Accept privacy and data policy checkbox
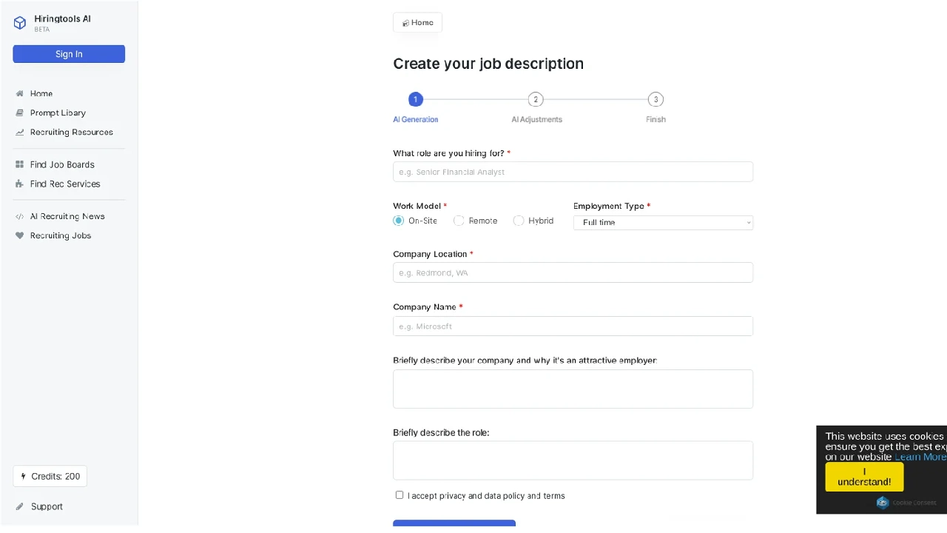 point(400,495)
